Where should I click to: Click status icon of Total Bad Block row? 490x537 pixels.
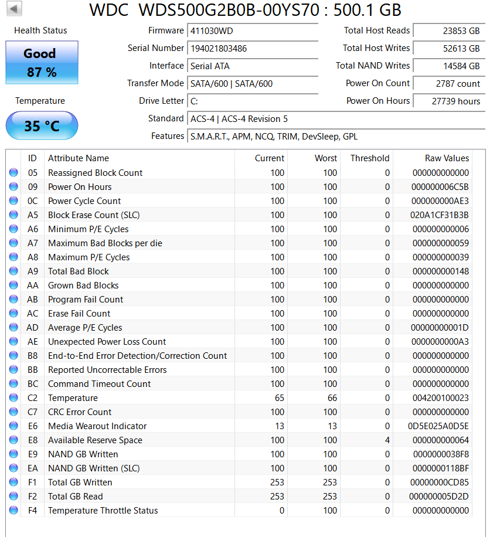(13, 271)
